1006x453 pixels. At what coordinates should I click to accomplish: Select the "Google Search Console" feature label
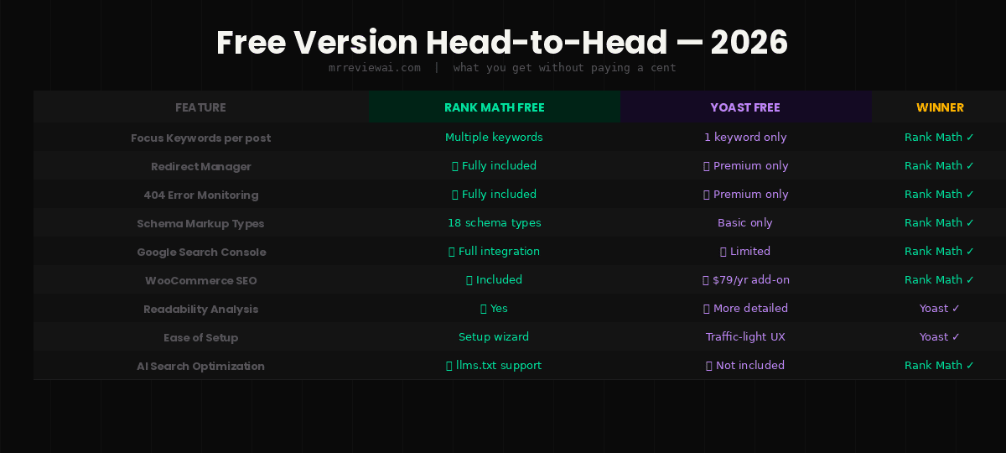pos(201,252)
